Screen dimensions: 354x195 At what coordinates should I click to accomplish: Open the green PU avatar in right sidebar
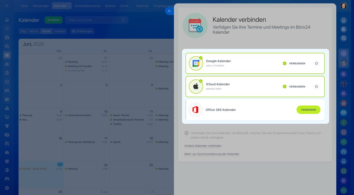click(x=343, y=190)
